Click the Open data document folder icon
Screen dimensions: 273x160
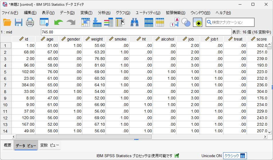[7, 22]
